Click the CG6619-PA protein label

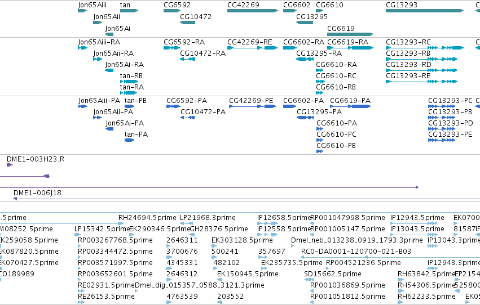(350, 101)
